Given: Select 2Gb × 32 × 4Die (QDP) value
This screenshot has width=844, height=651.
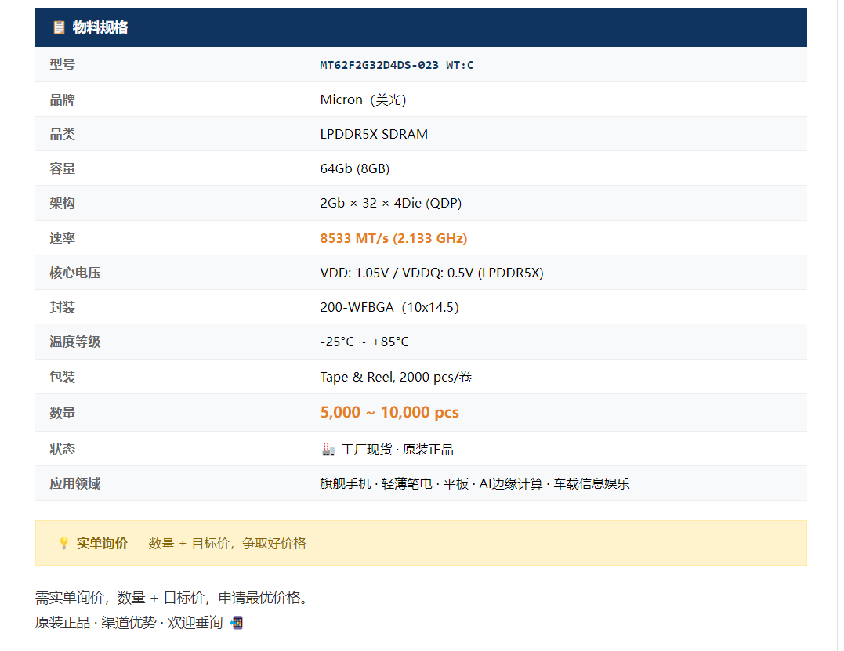Looking at the screenshot, I should [x=391, y=204].
